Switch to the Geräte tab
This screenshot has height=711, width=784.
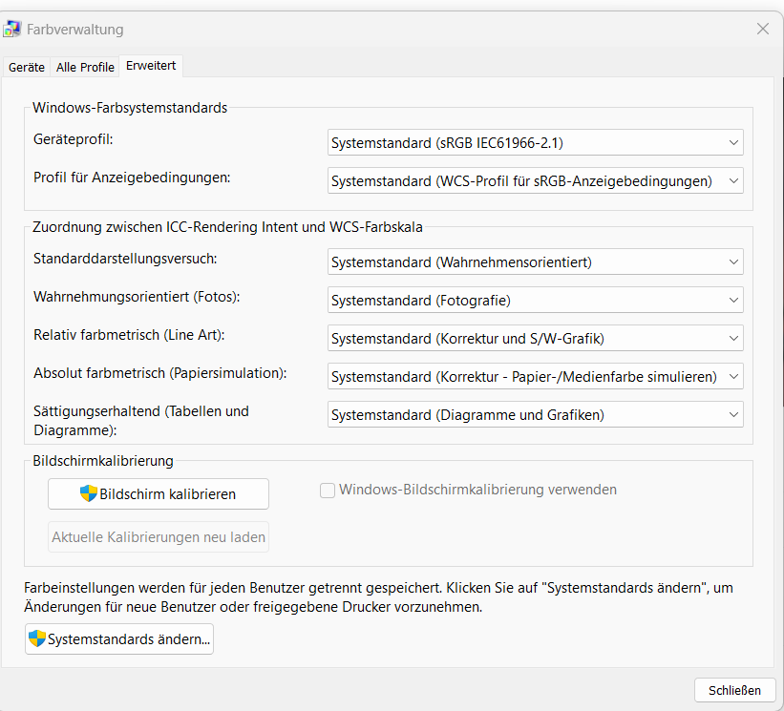click(x=27, y=67)
